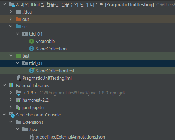
Task: Click the External Libraries icon
Action: click(12, 85)
